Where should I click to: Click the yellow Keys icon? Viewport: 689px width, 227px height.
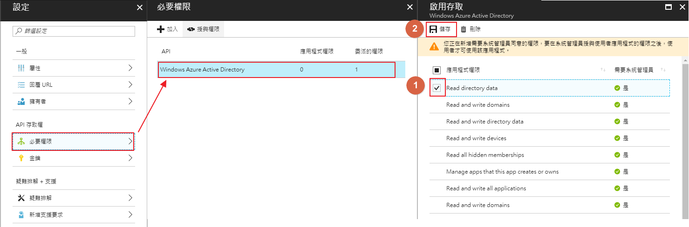click(21, 158)
